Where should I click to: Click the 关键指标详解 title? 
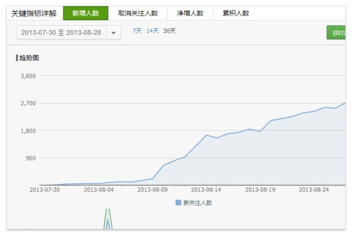(x=34, y=13)
